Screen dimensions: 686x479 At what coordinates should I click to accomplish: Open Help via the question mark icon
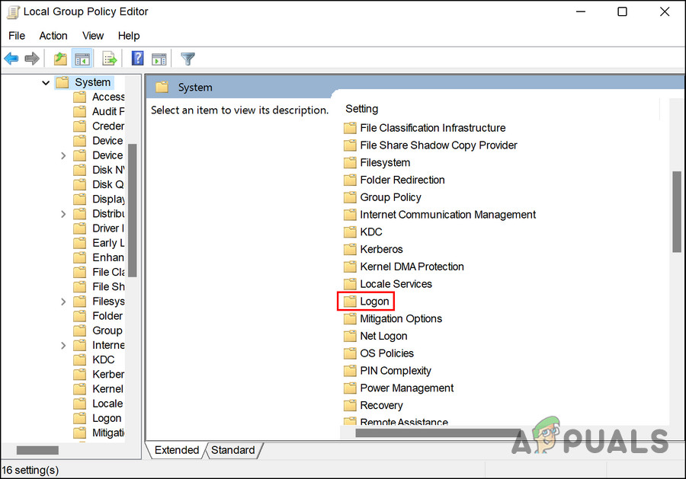(137, 58)
